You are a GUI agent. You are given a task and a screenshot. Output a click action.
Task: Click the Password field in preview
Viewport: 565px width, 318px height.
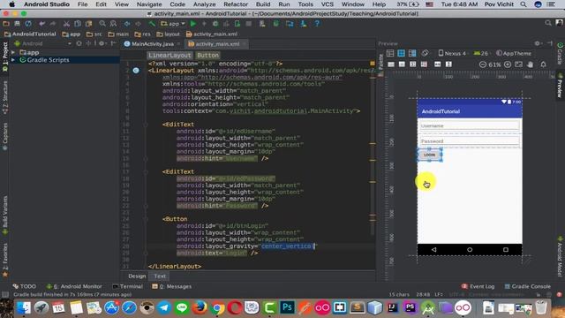[x=470, y=141]
